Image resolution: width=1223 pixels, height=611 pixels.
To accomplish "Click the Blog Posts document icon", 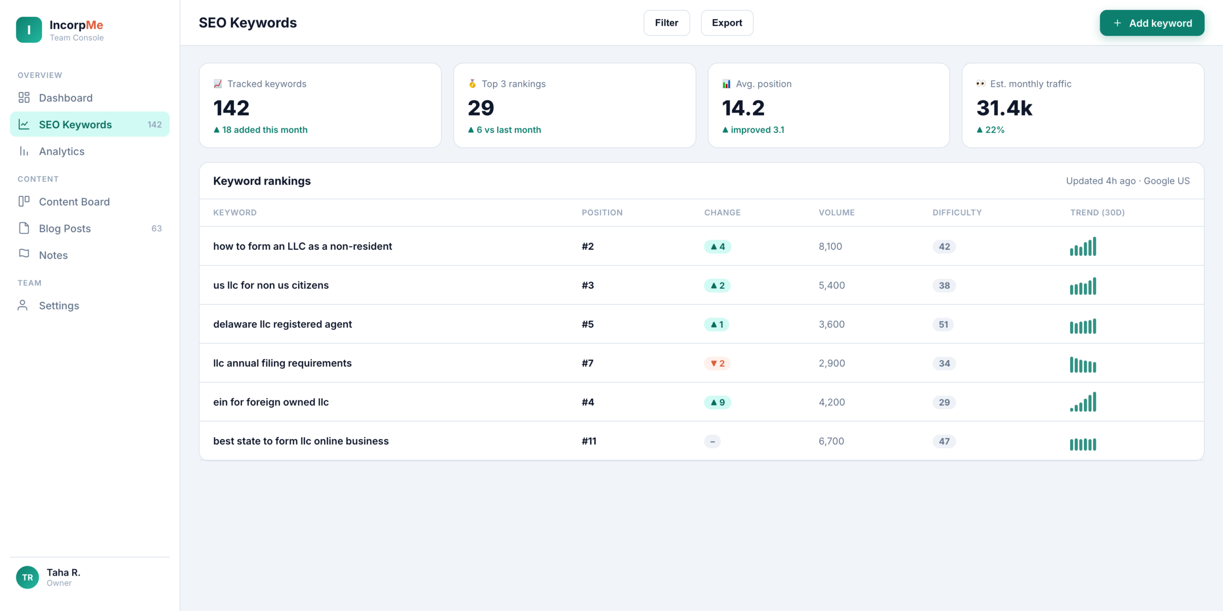I will [x=24, y=228].
